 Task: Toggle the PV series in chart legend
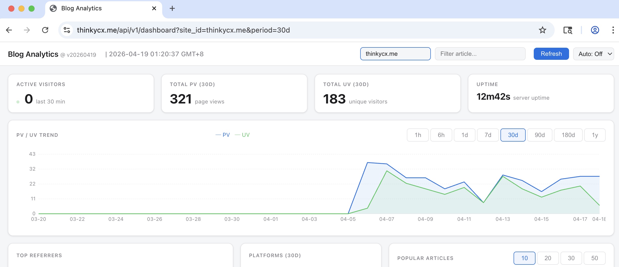pyautogui.click(x=223, y=135)
